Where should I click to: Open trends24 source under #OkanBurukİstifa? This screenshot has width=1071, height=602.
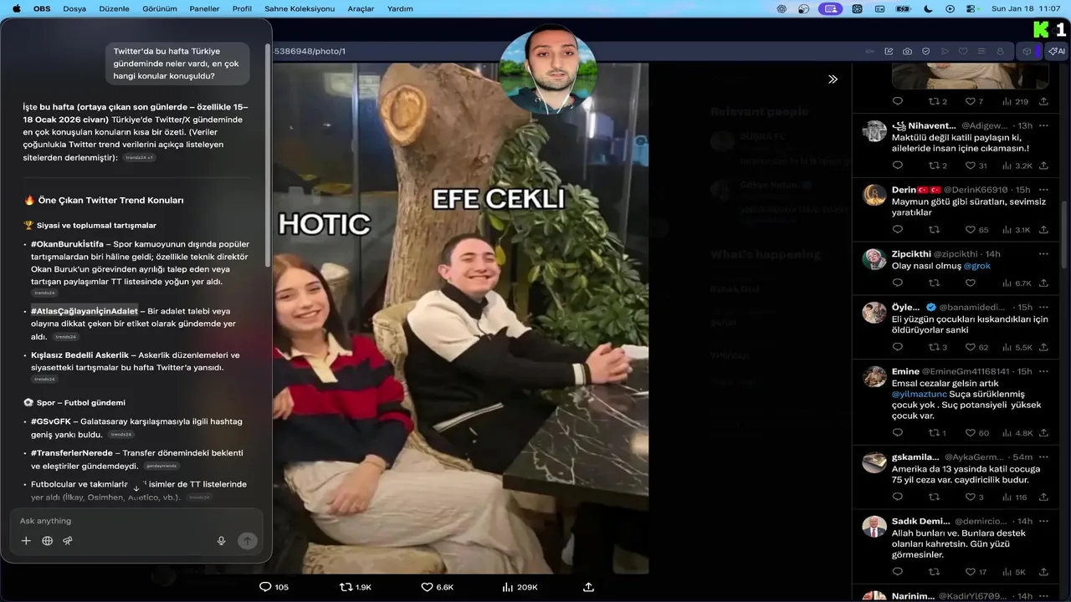(x=45, y=293)
